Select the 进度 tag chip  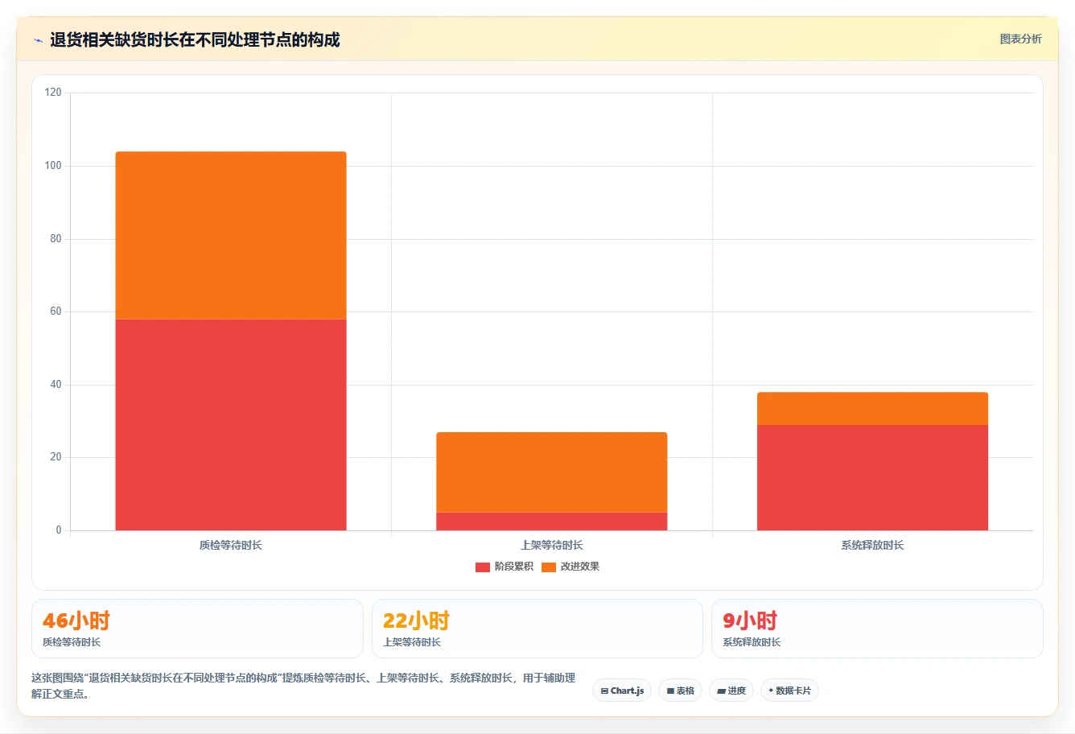click(731, 691)
